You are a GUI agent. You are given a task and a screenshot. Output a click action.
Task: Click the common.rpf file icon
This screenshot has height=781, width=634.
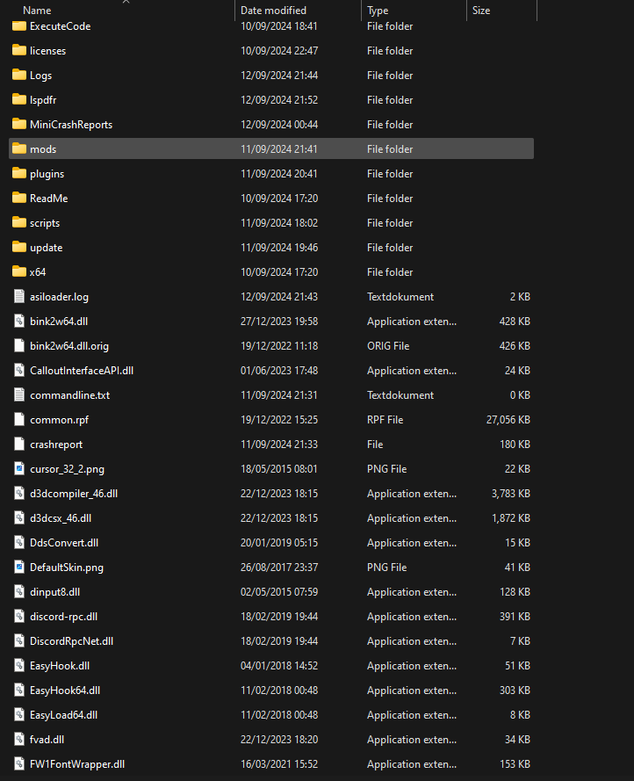point(19,419)
